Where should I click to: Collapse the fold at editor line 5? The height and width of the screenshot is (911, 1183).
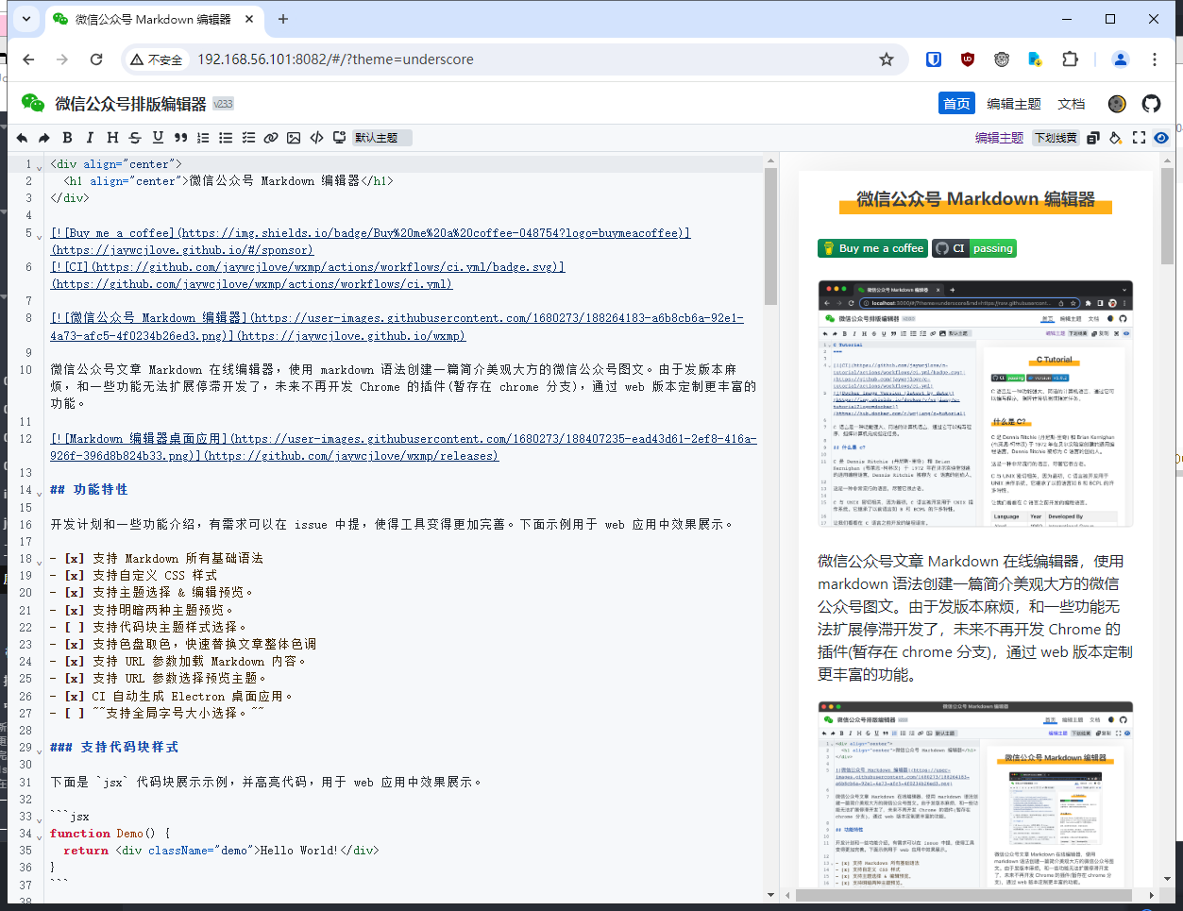coord(40,235)
